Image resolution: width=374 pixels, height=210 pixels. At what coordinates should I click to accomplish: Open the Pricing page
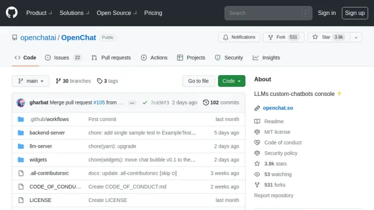pos(153,13)
